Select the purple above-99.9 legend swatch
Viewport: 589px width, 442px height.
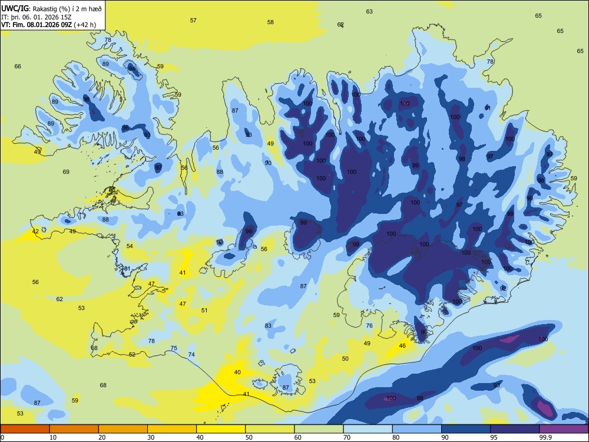pyautogui.click(x=564, y=429)
